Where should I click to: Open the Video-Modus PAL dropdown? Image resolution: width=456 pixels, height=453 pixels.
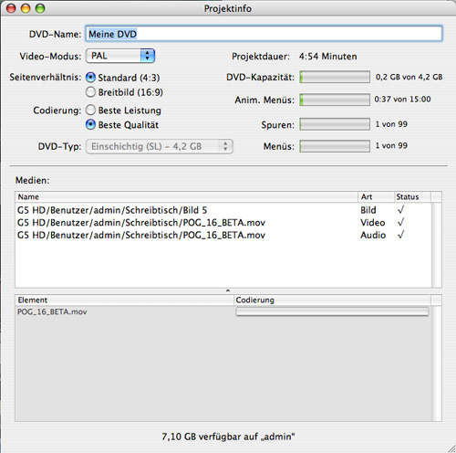pos(120,56)
